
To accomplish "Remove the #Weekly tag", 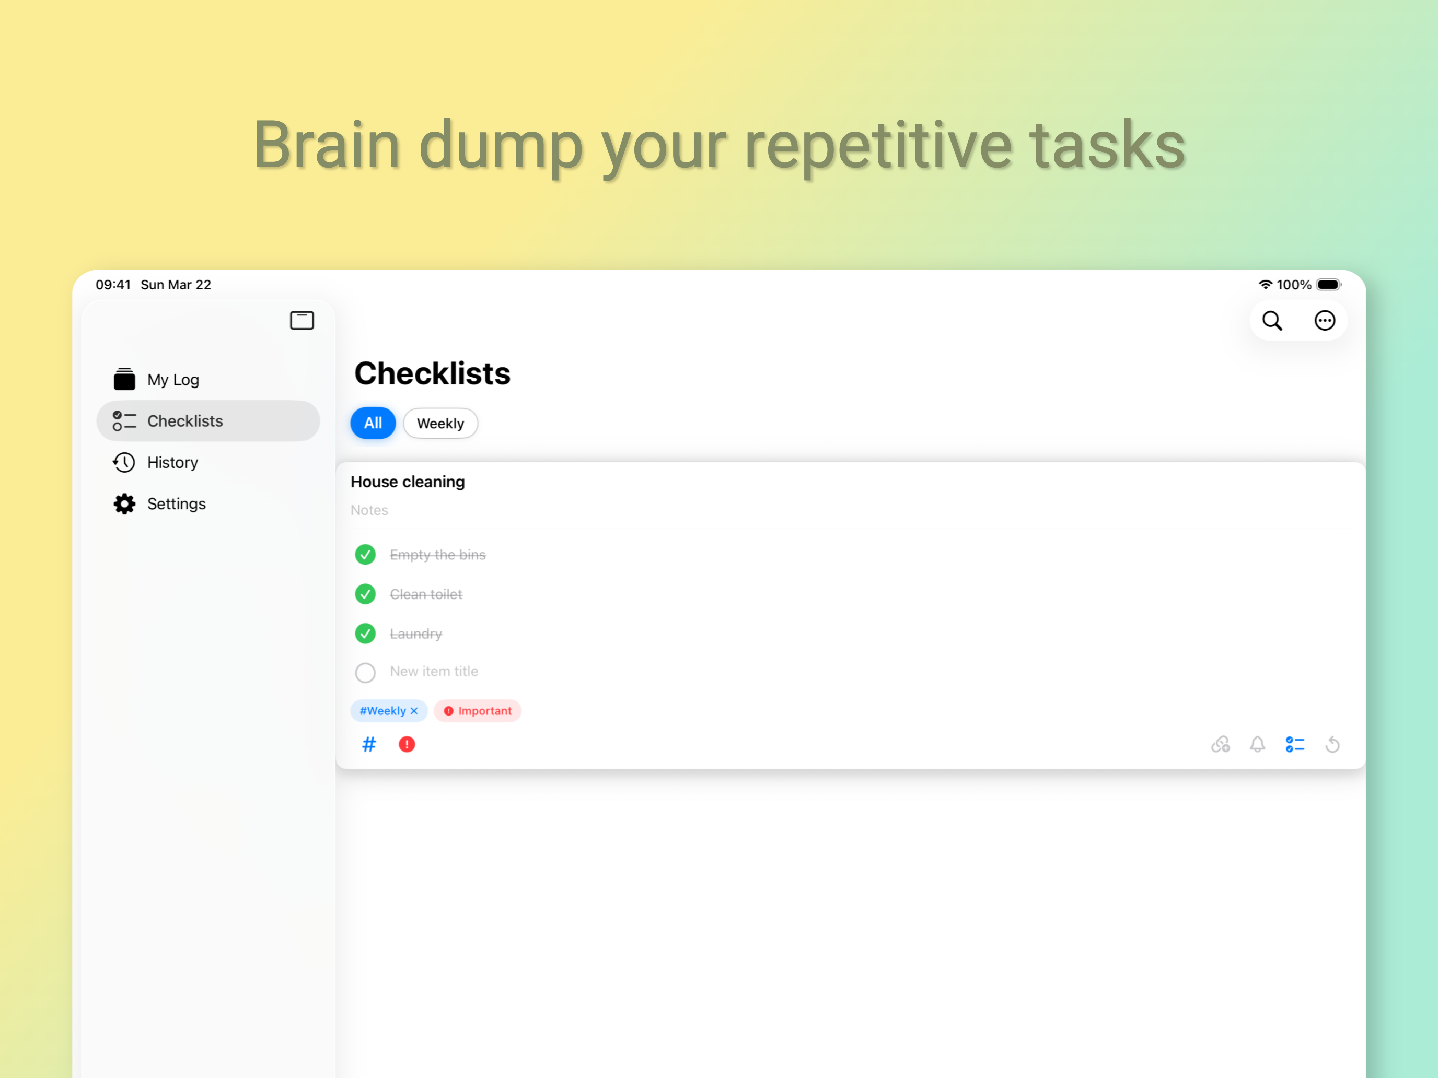I will coord(414,711).
